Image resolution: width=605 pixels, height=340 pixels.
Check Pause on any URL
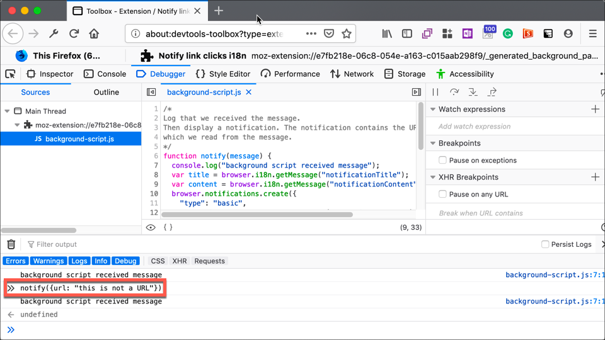tap(442, 195)
